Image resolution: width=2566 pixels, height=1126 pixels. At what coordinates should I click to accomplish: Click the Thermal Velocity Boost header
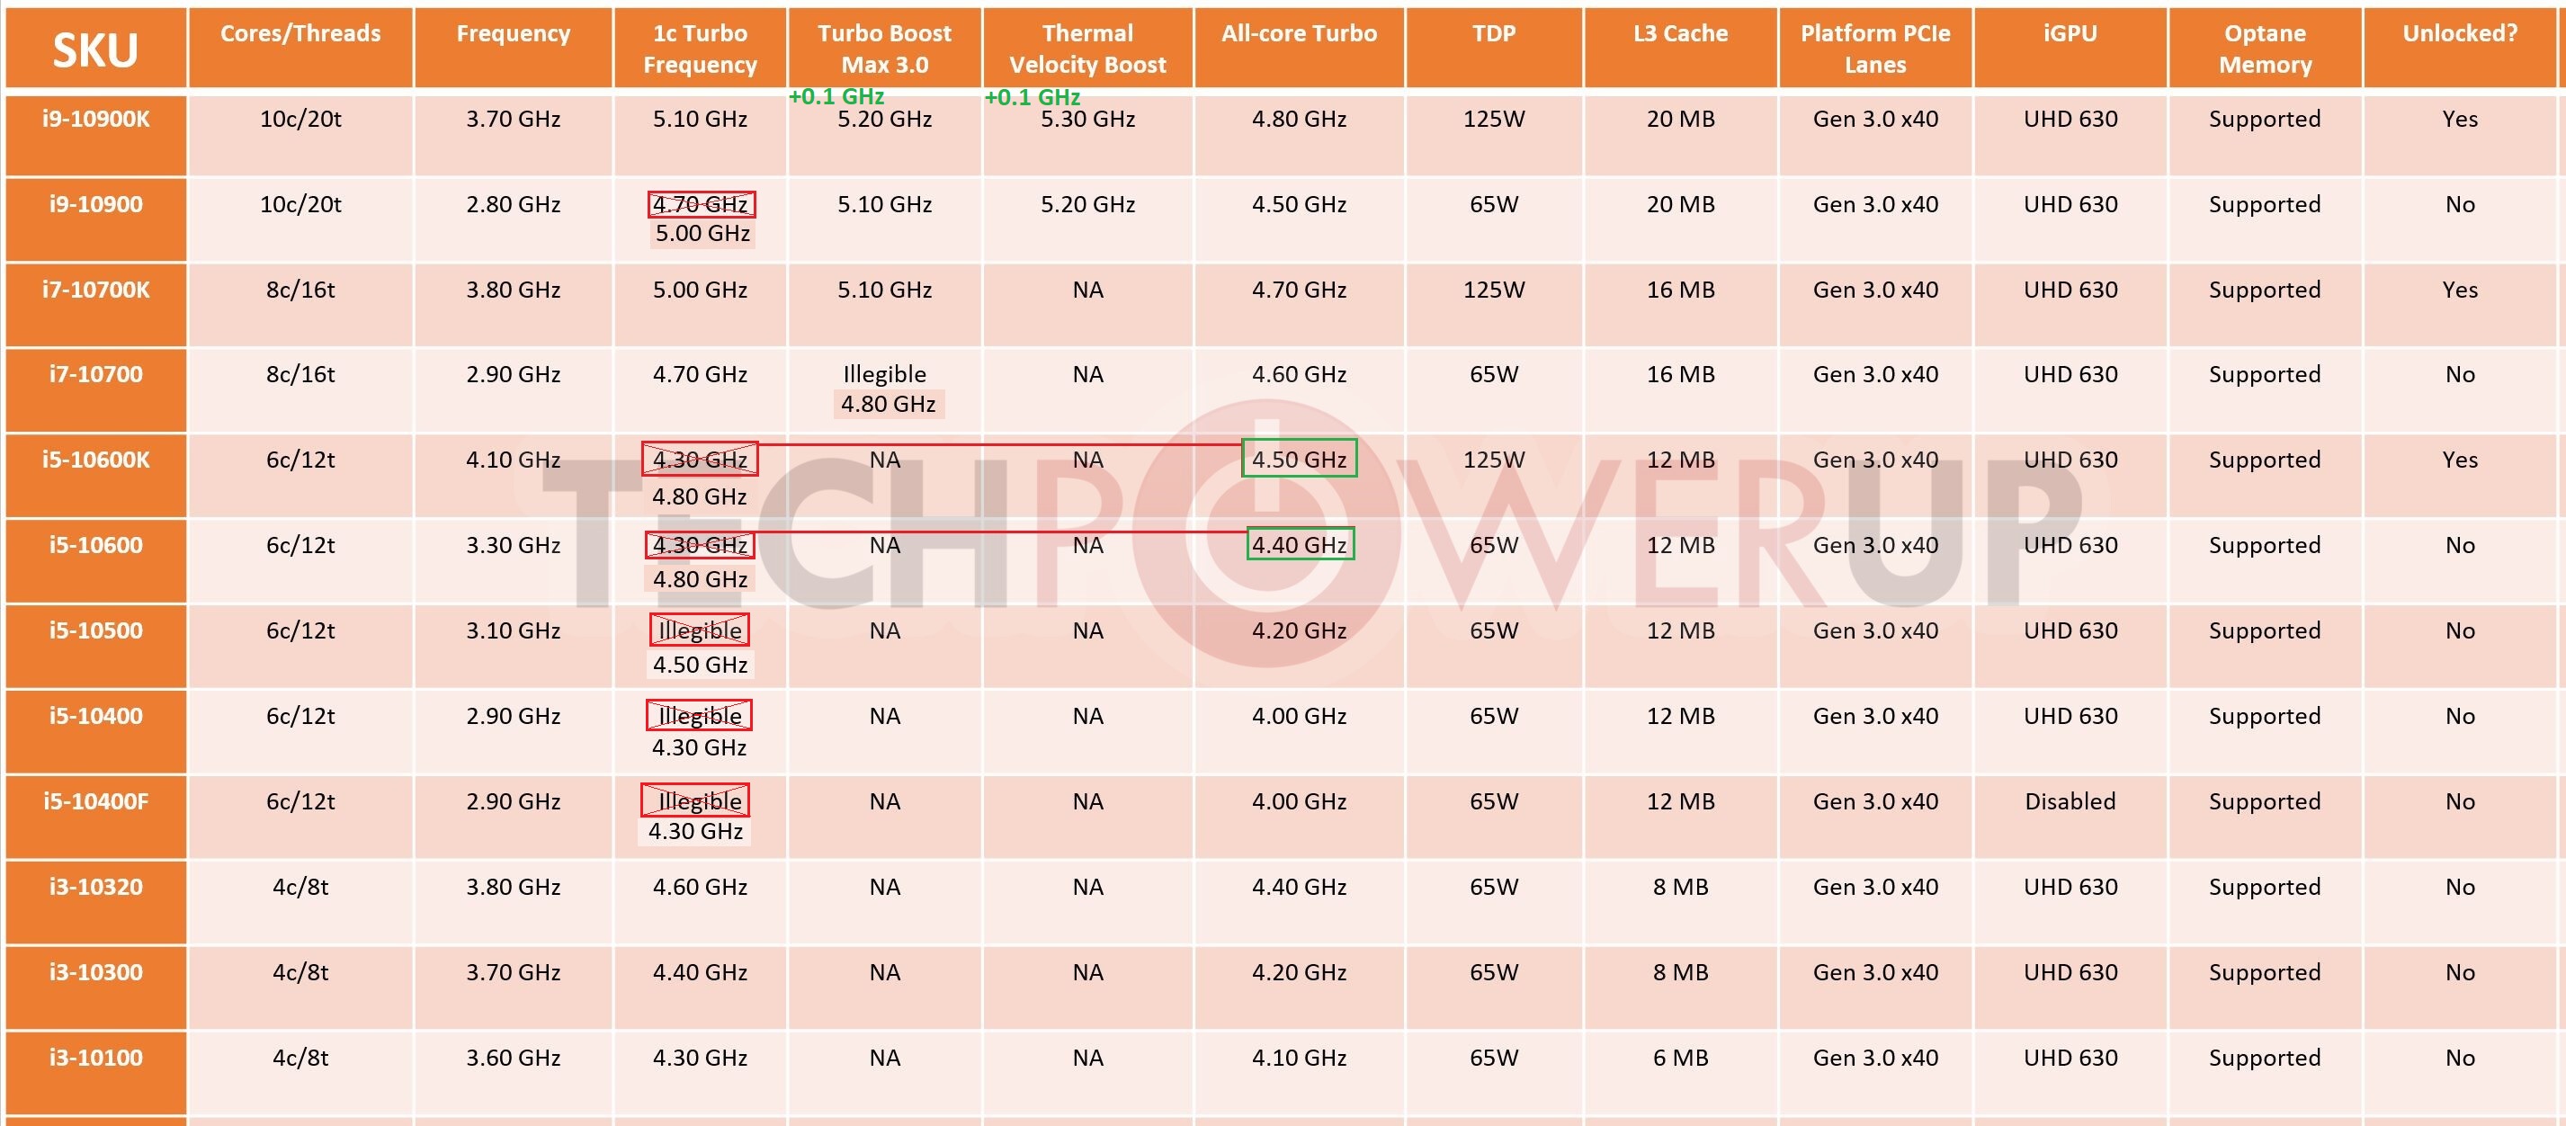pyautogui.click(x=1087, y=48)
